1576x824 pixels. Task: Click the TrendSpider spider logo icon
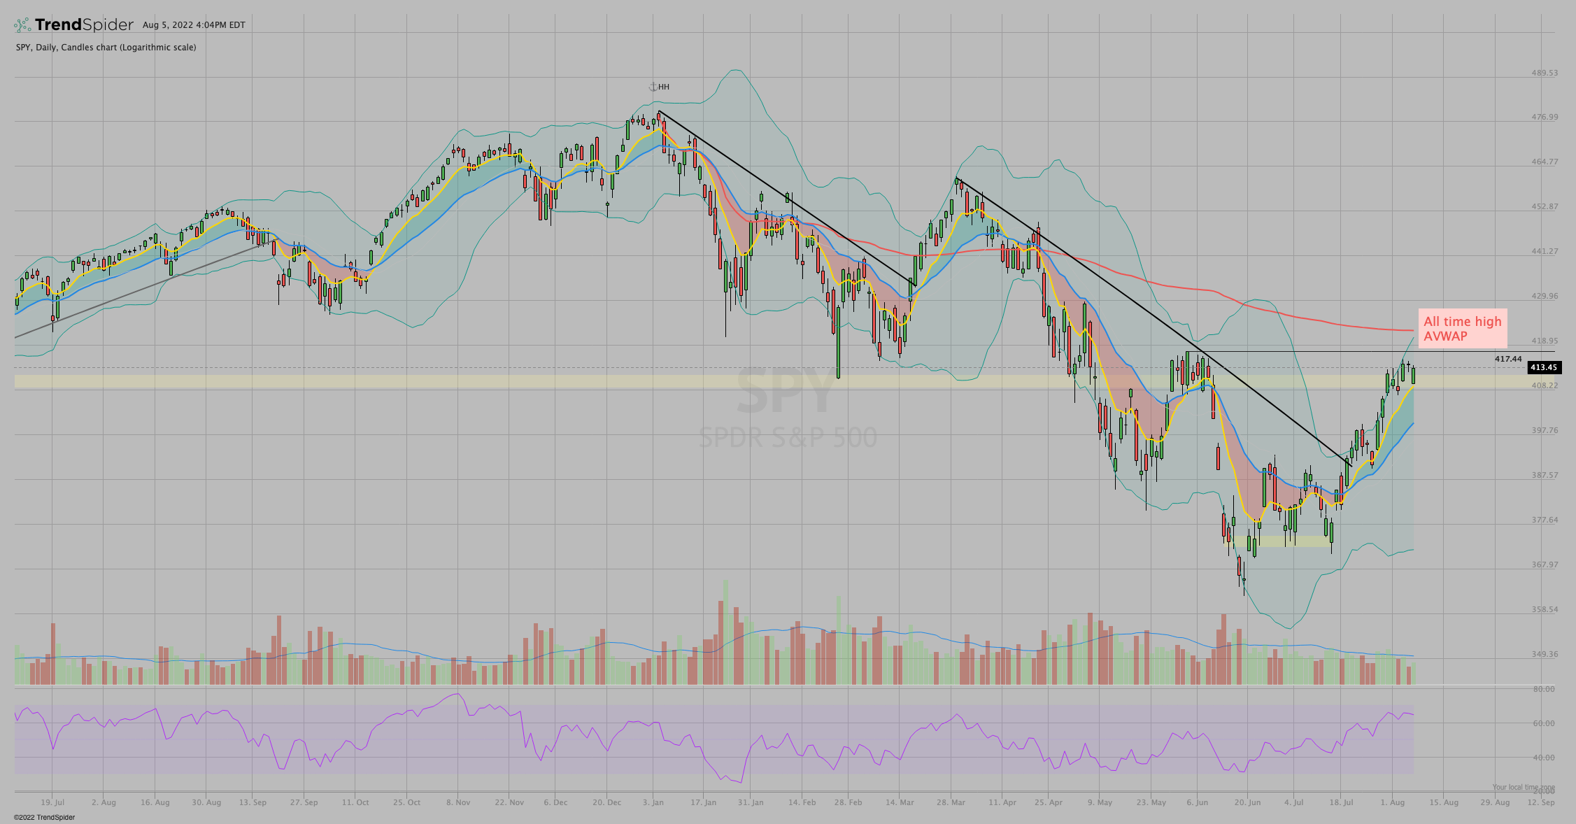22,25
